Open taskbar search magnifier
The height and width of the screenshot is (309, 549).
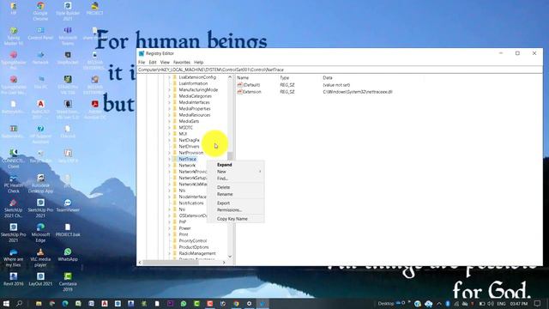19,303
